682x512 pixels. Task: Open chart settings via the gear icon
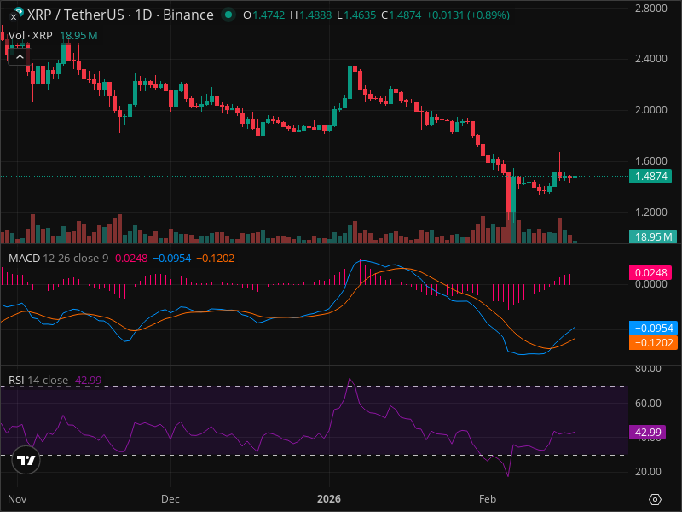(655, 499)
